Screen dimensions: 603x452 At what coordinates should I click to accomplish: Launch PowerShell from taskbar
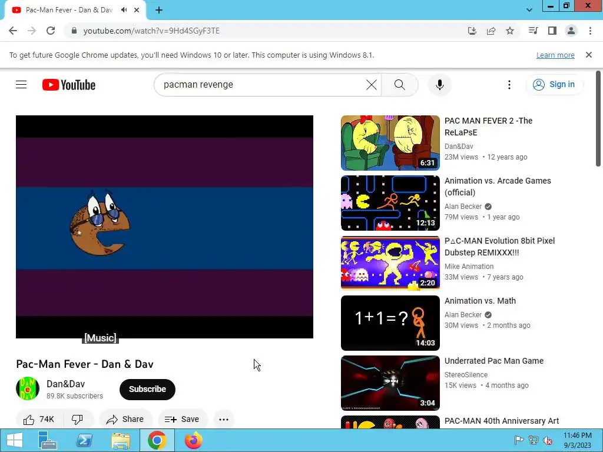click(84, 440)
